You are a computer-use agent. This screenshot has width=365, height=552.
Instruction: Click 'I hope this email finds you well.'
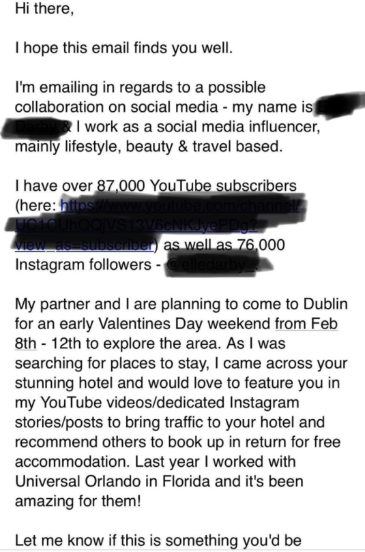coord(124,48)
